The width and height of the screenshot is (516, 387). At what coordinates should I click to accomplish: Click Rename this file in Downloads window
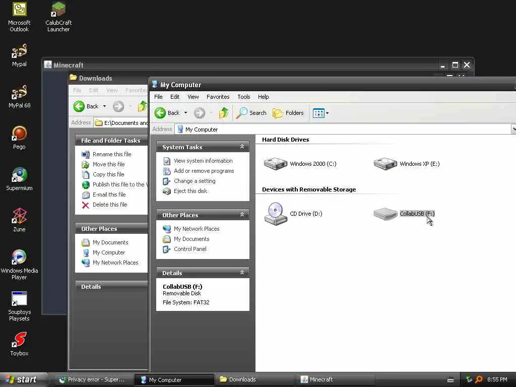click(x=112, y=154)
